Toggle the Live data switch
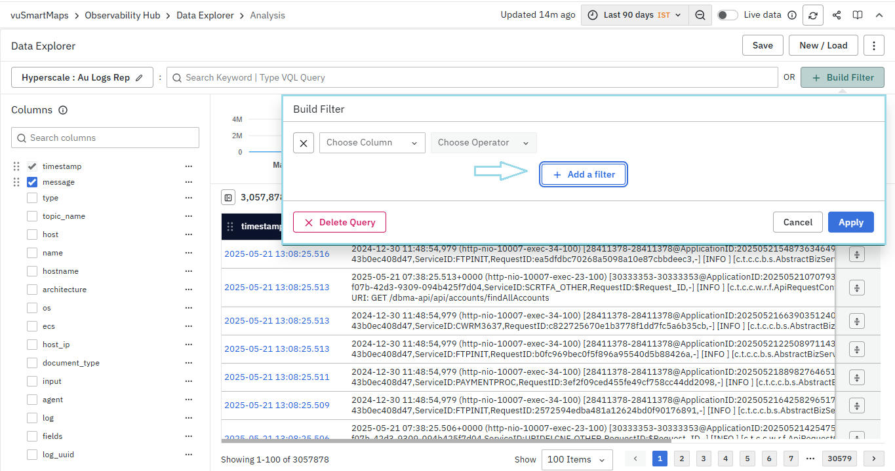The image size is (895, 471). tap(727, 15)
